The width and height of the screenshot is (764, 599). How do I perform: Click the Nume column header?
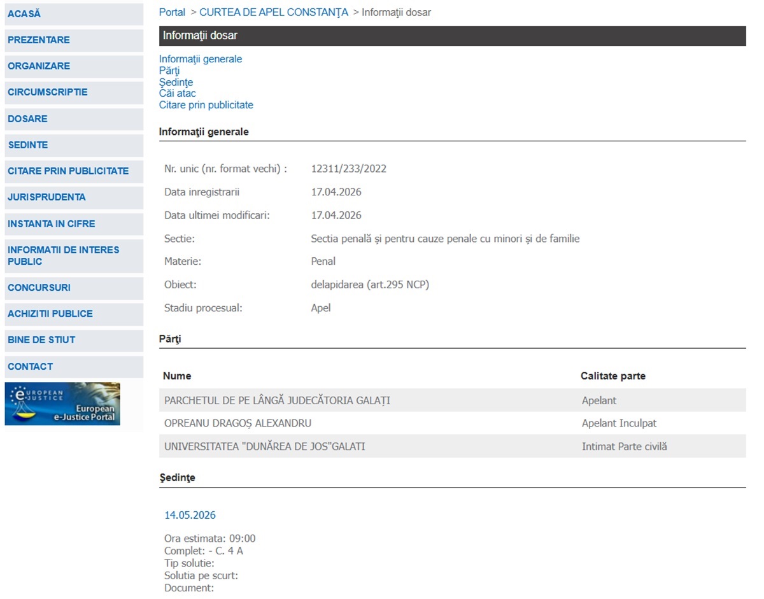(x=177, y=376)
